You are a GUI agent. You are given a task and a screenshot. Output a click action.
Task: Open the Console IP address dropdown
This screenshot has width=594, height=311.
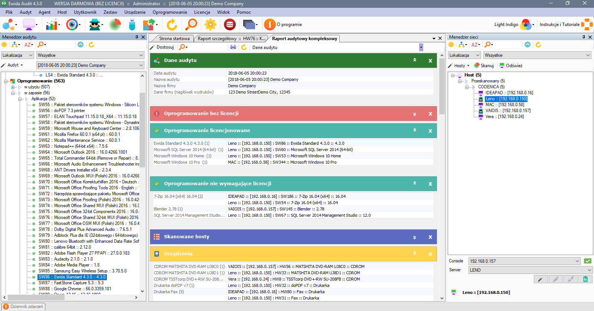pyautogui.click(x=577, y=261)
